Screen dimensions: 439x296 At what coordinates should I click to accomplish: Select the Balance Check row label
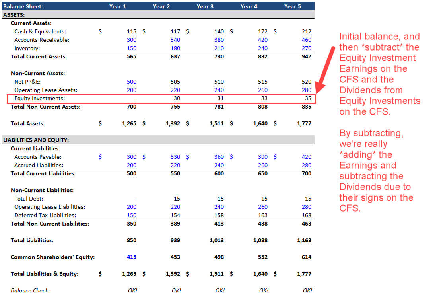30,290
